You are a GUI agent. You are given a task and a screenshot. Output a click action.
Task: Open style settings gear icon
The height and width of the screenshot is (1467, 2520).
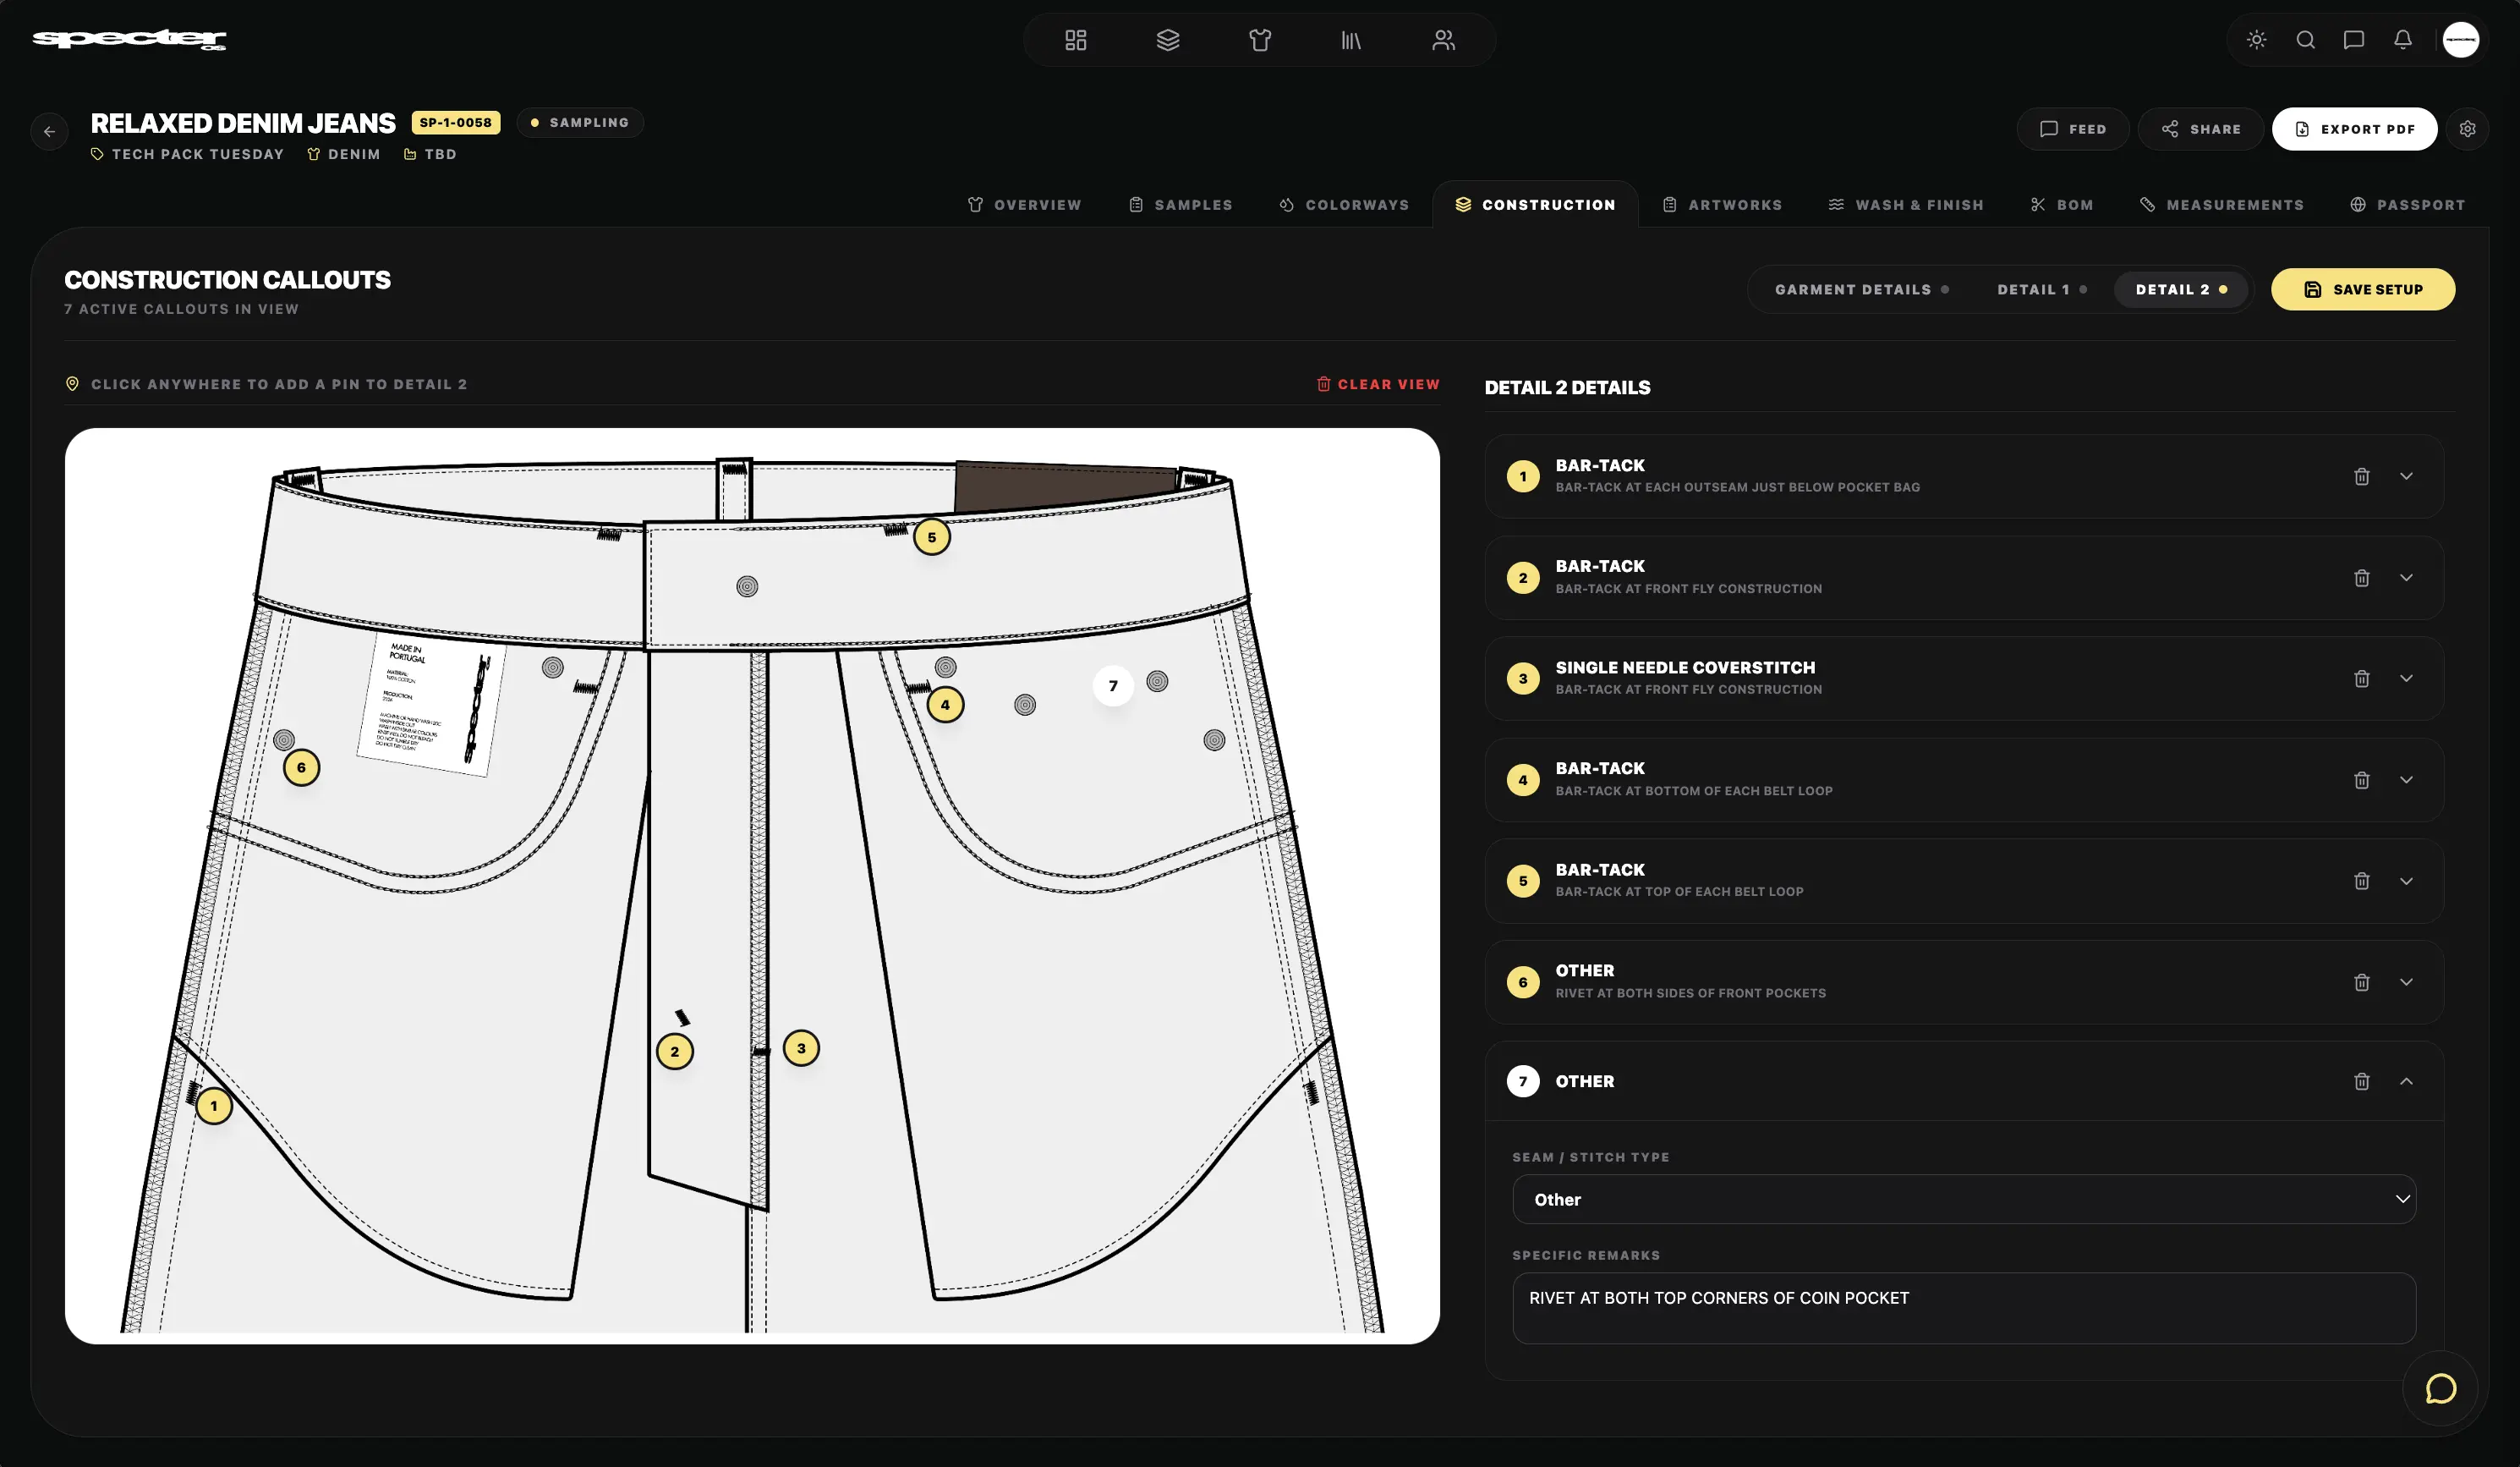tap(2467, 129)
